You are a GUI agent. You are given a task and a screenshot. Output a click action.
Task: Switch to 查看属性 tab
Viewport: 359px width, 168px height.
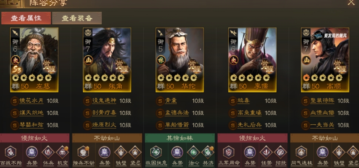26,18
